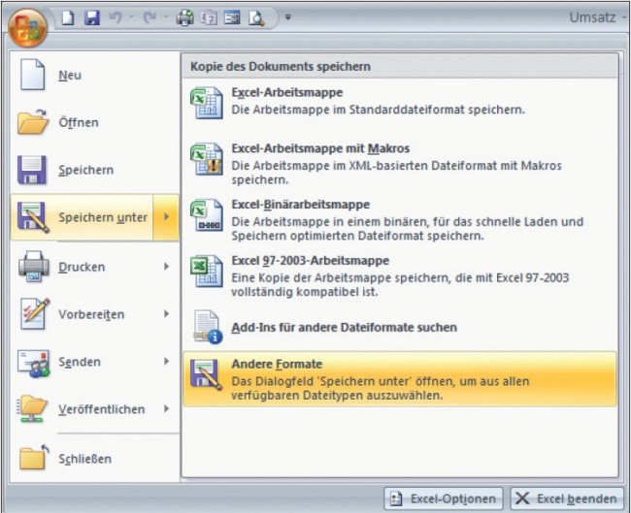Click the checklist pencil Vorbereiten icon
Screen dimensions: 631x513
35,313
